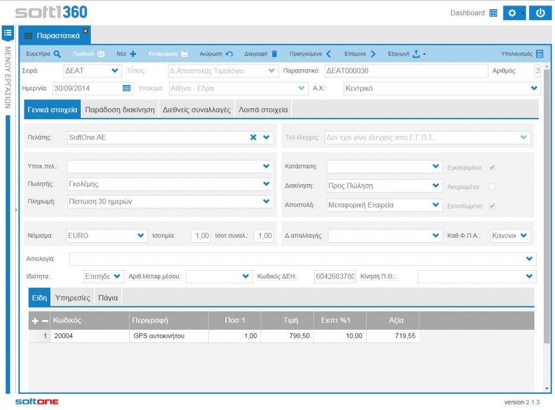Go to next record with Επόμενο arrow
Viewport: 555px width, 410px height.
pos(373,54)
